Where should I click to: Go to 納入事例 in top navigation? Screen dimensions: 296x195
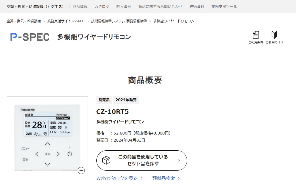(x=124, y=6)
